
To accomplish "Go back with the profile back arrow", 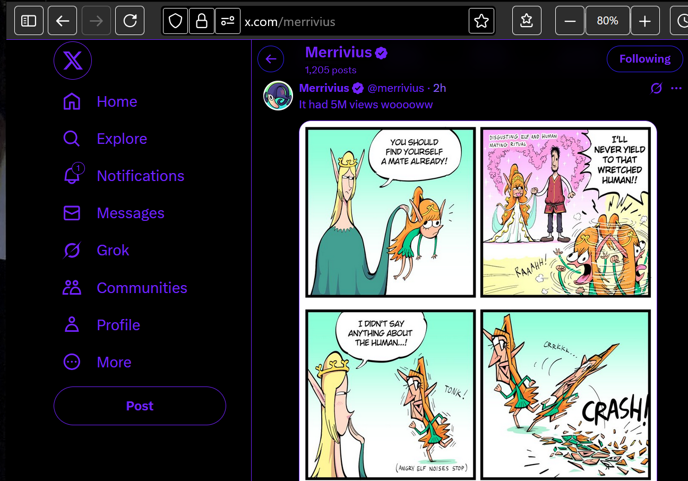I will 271,59.
